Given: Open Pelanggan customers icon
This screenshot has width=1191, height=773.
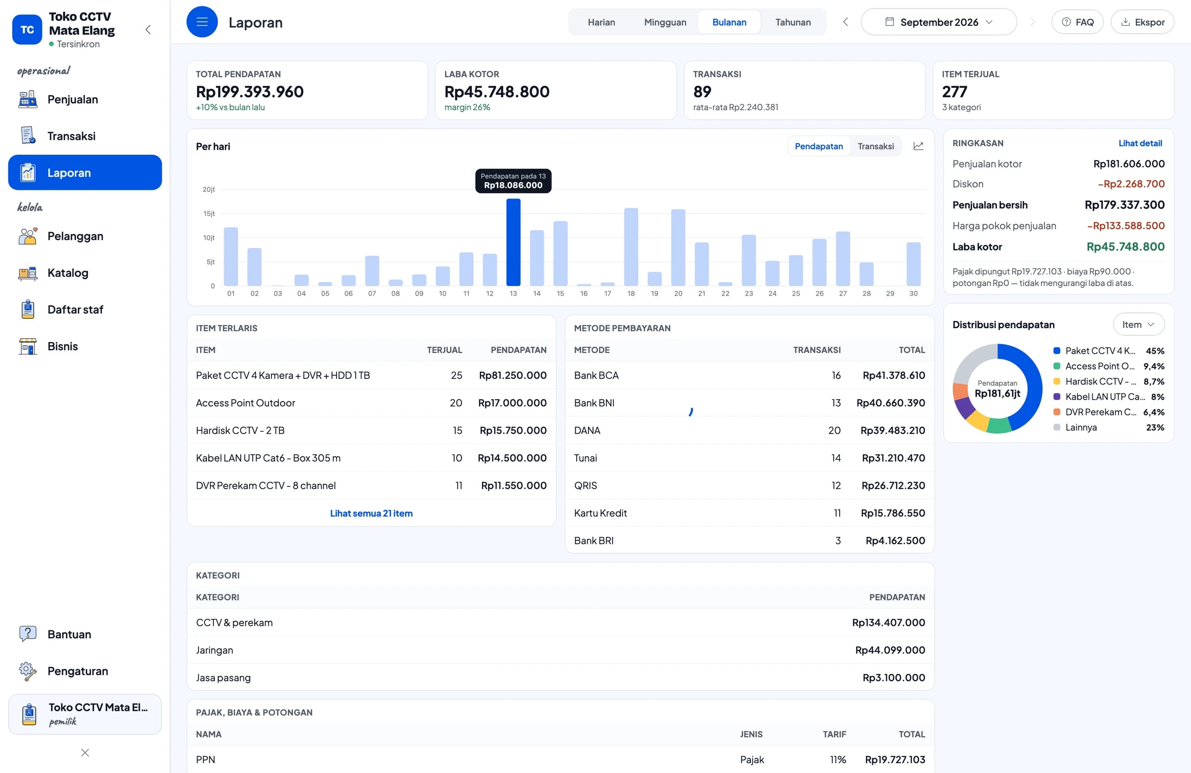Looking at the screenshot, I should pyautogui.click(x=27, y=236).
